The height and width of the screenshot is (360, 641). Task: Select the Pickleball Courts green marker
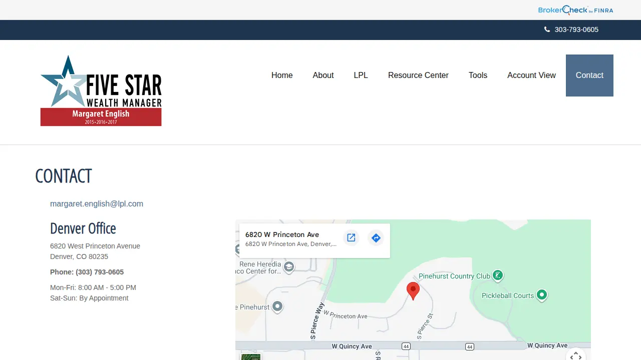tap(541, 295)
